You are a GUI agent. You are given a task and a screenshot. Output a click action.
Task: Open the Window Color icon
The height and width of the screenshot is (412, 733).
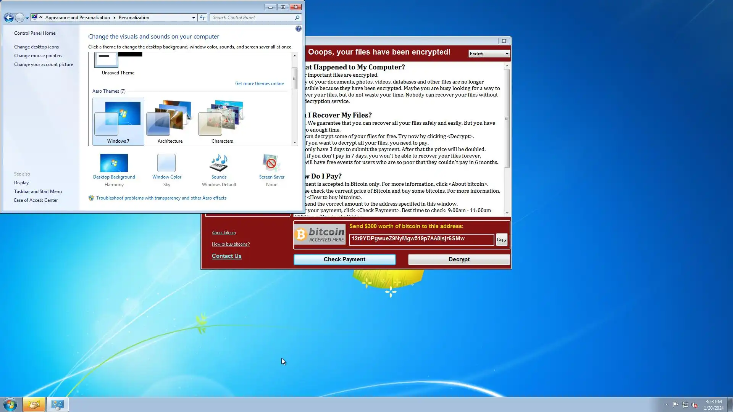tap(166, 163)
